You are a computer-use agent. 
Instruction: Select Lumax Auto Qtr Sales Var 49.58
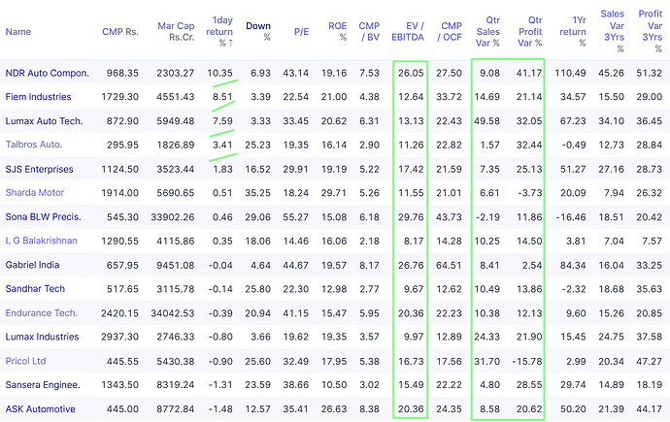point(487,120)
